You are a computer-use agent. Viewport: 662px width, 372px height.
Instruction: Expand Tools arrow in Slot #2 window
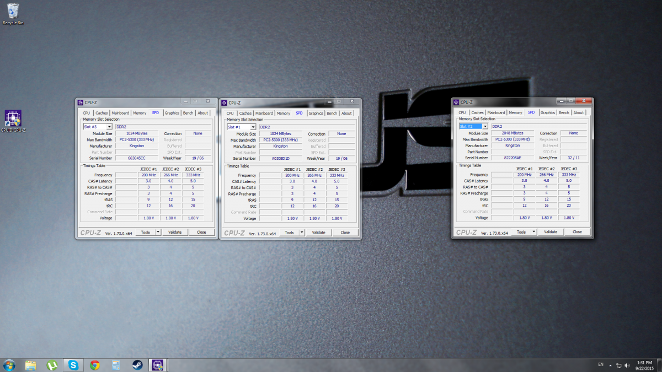click(533, 232)
